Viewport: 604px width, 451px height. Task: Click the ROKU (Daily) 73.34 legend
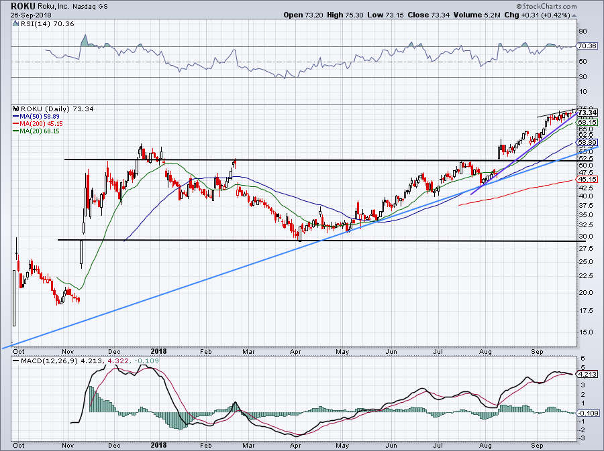pos(57,109)
